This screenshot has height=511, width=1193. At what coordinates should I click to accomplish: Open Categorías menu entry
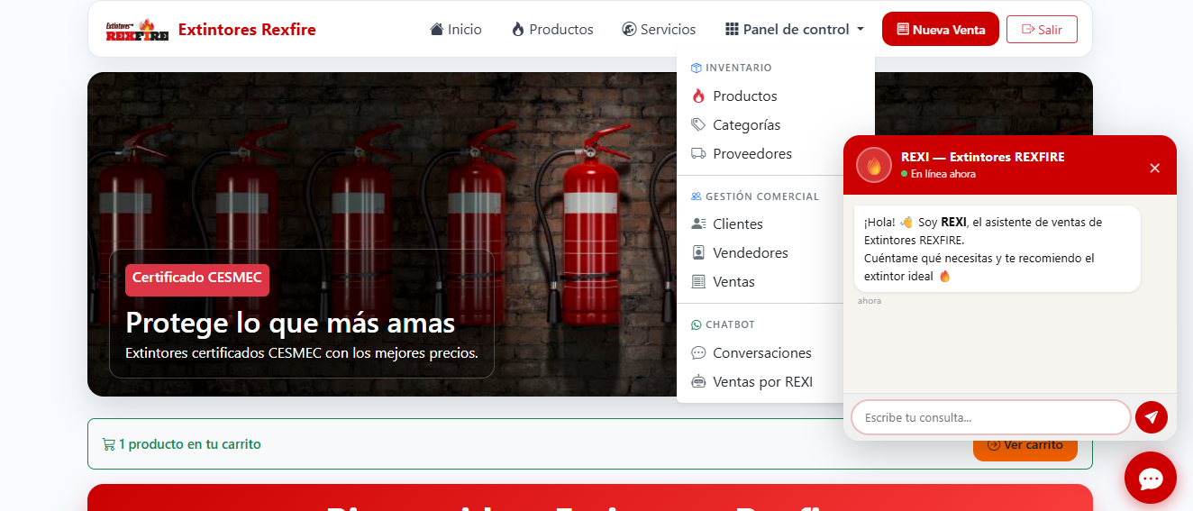(x=776, y=124)
